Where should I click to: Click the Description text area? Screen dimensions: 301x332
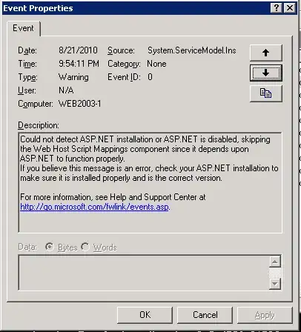[150, 182]
